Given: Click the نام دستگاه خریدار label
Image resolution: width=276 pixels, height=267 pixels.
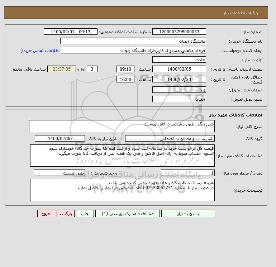Looking at the screenshot, I should (246, 41).
